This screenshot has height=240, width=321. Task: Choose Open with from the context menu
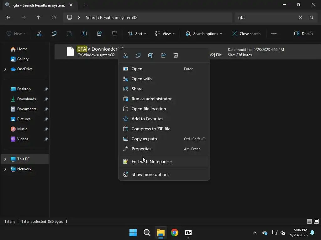[164, 79]
